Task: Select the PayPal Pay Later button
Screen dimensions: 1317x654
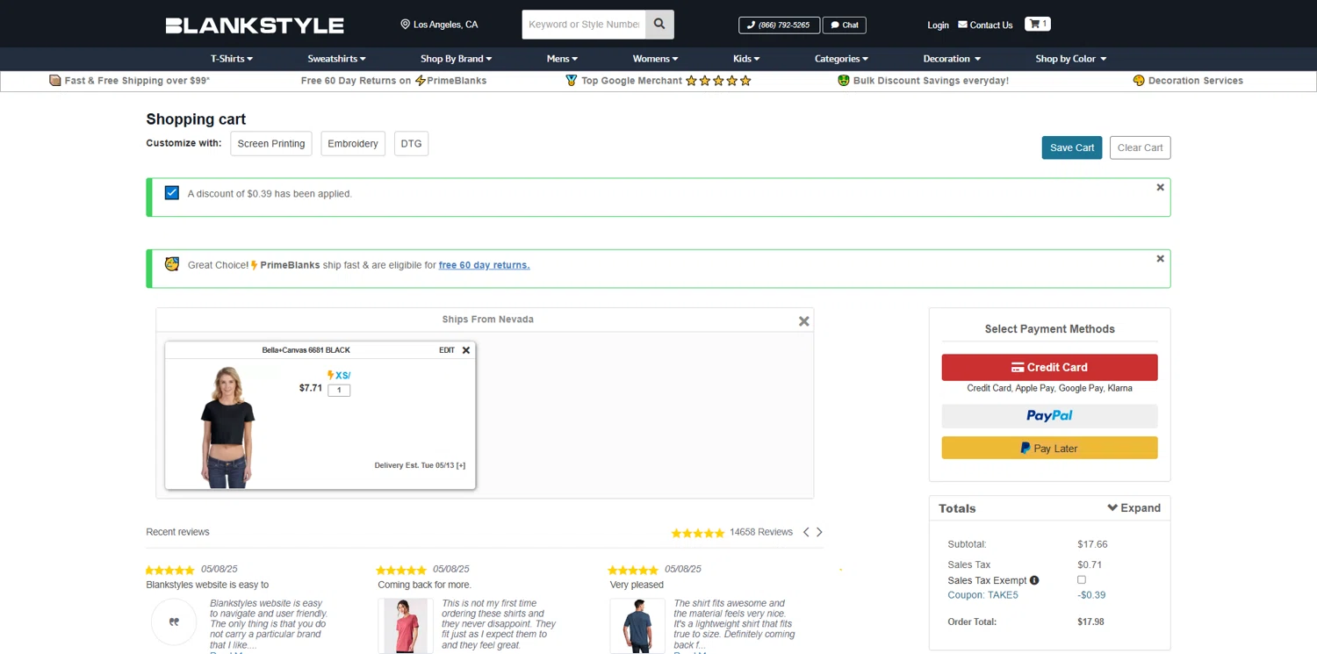Action: pos(1049,448)
